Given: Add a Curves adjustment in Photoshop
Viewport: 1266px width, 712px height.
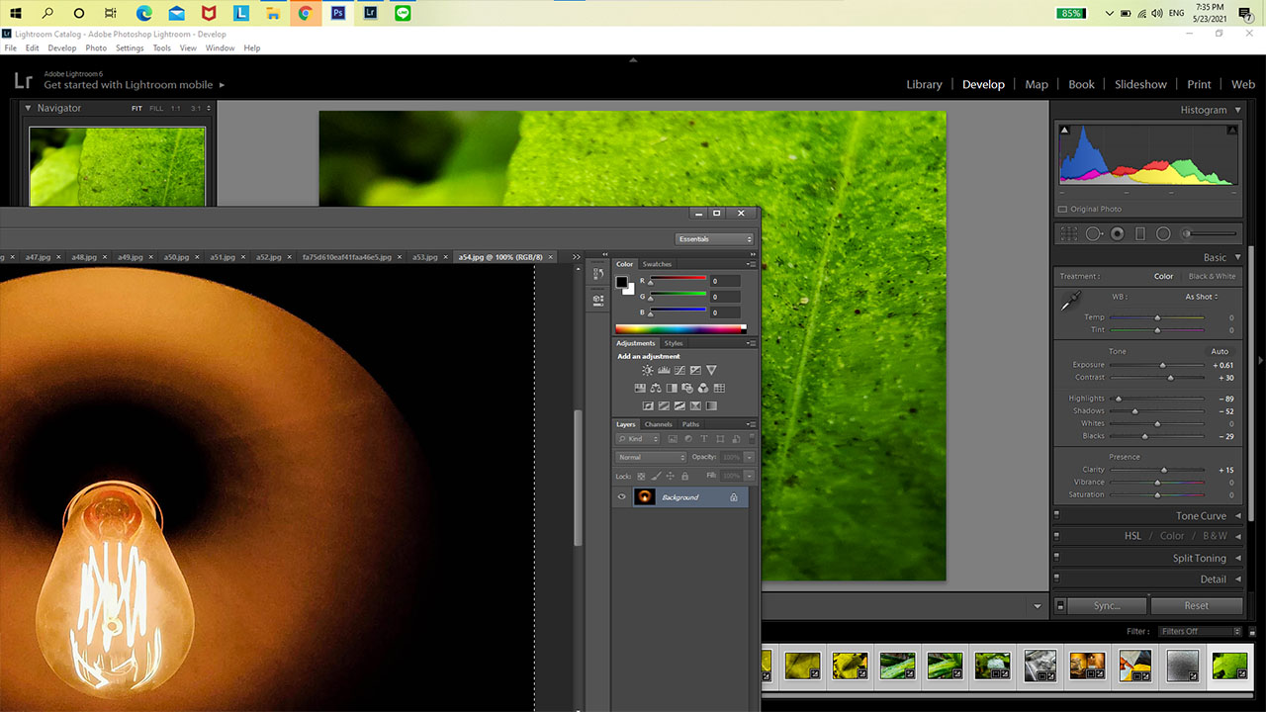Looking at the screenshot, I should (x=679, y=370).
